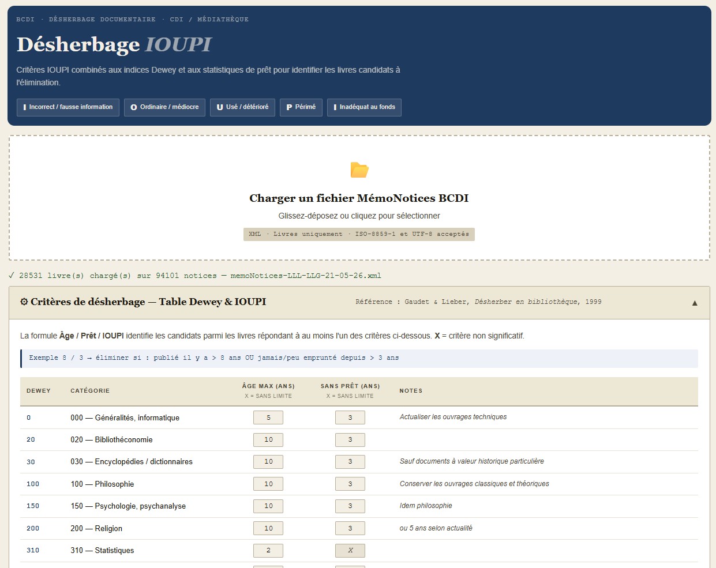The height and width of the screenshot is (568, 716).
Task: Click the NOTES column header
Action: pos(411,391)
